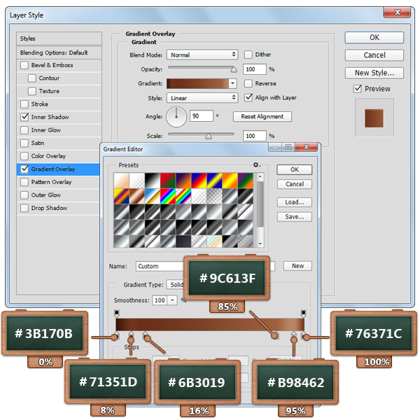Enable the Bevel & Emboss style checkbox
Viewport: 420px width, 420px height.
(25, 65)
